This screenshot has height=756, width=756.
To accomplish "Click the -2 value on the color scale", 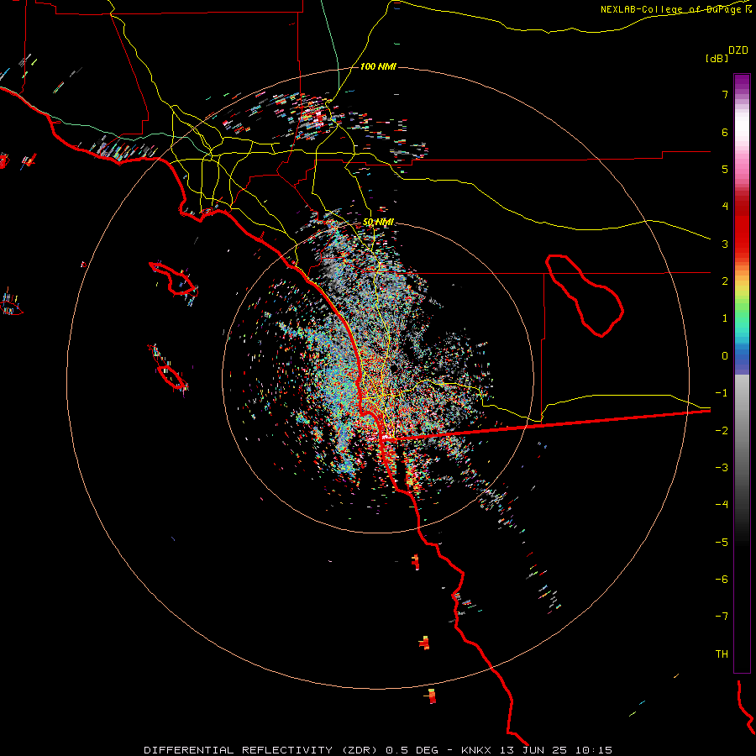I will pyautogui.click(x=722, y=431).
